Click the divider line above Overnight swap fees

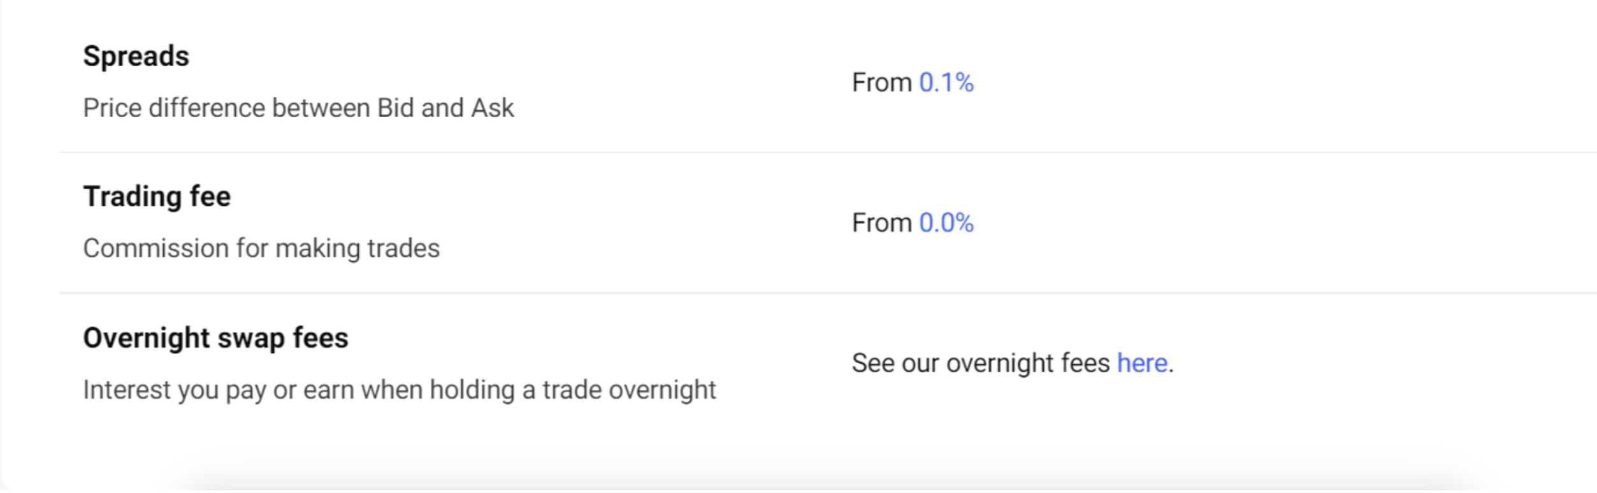click(765, 293)
